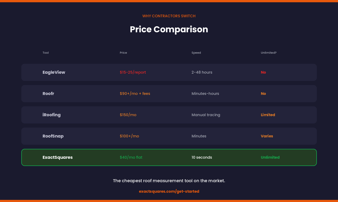
Task: Click the Price Comparison heading
Action: [169, 29]
